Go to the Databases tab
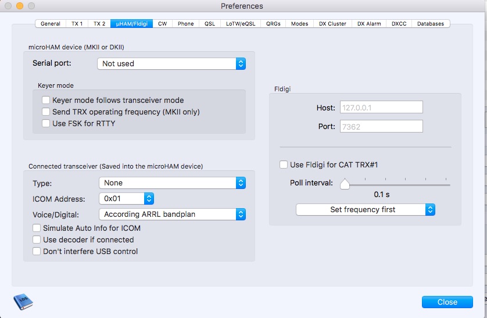Image resolution: width=487 pixels, height=318 pixels. pos(430,24)
